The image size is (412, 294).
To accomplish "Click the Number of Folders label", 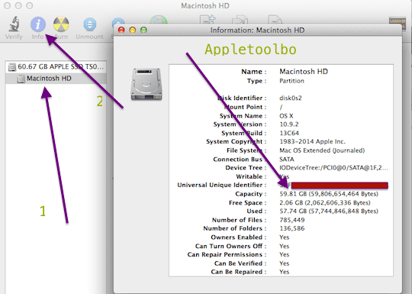I will click(x=235, y=228).
